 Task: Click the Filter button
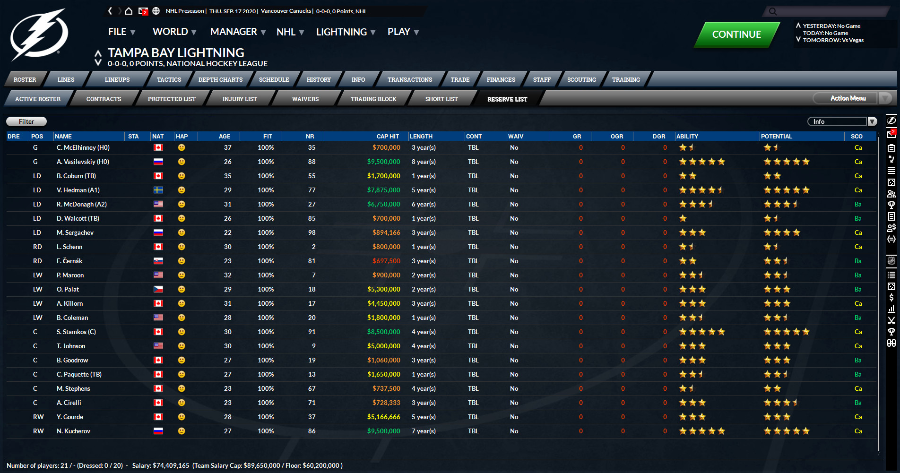26,121
